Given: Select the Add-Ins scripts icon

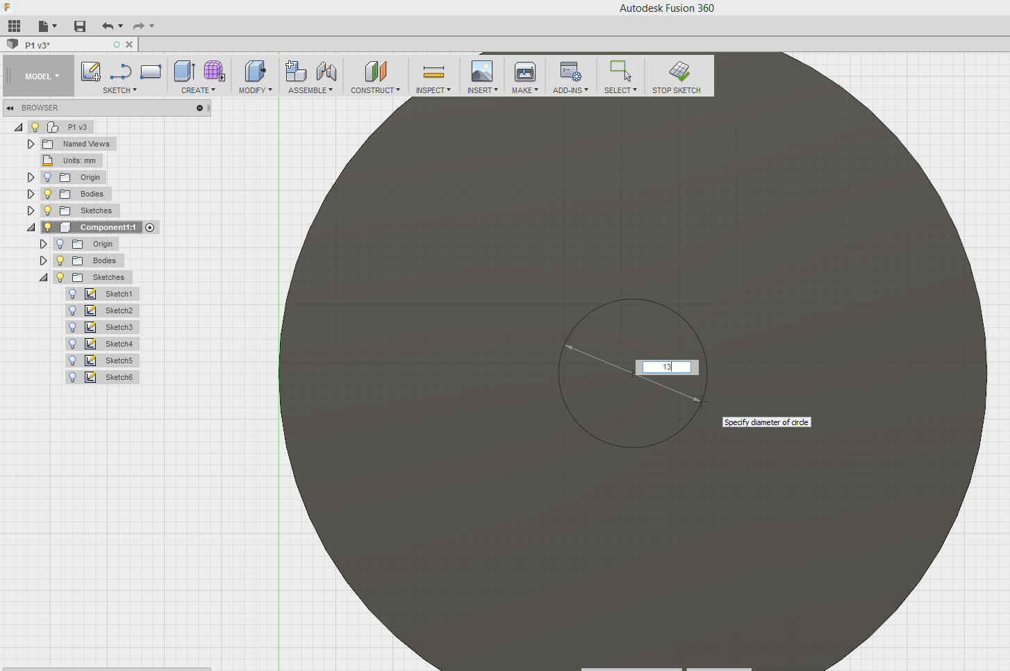Looking at the screenshot, I should pyautogui.click(x=571, y=71).
